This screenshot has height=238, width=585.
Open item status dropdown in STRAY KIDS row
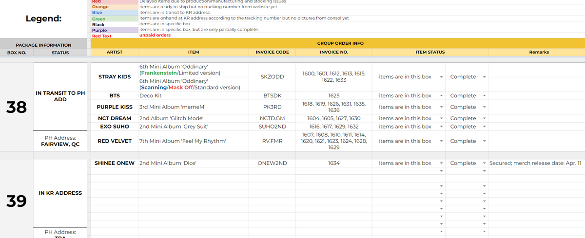coord(441,77)
